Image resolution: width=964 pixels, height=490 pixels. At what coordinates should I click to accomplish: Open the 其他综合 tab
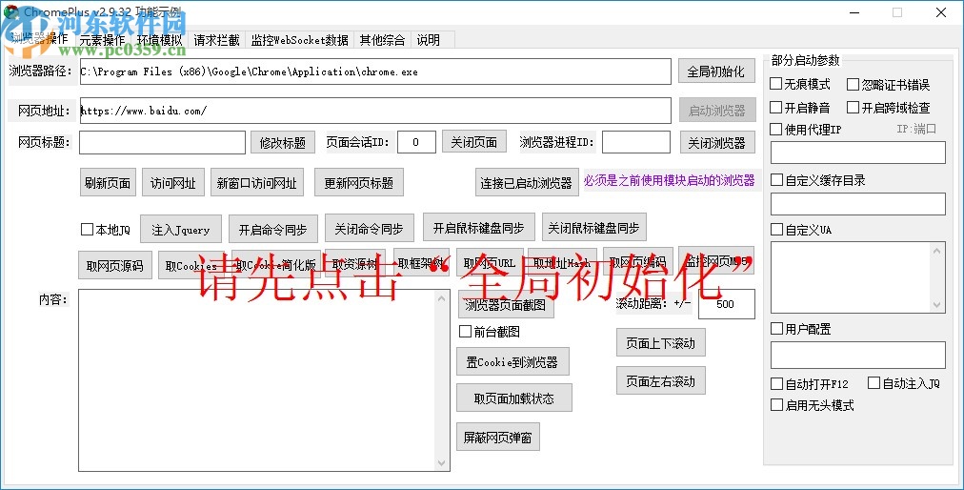[382, 40]
